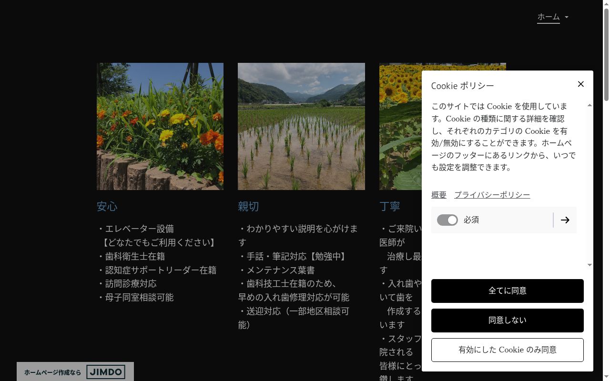Click the sunflower field photo
The height and width of the screenshot is (381, 610).
(x=400, y=126)
